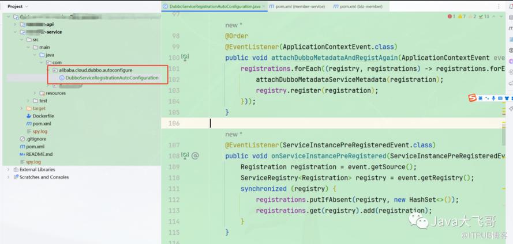Viewport: 513px width, 244px height.
Task: Click gutter icon on line 100
Action: click(x=185, y=58)
